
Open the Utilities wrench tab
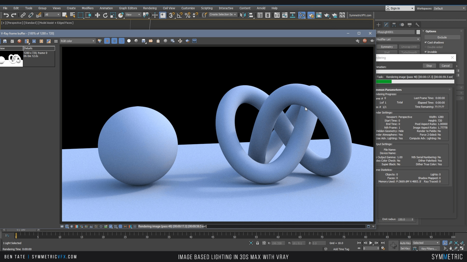[417, 25]
